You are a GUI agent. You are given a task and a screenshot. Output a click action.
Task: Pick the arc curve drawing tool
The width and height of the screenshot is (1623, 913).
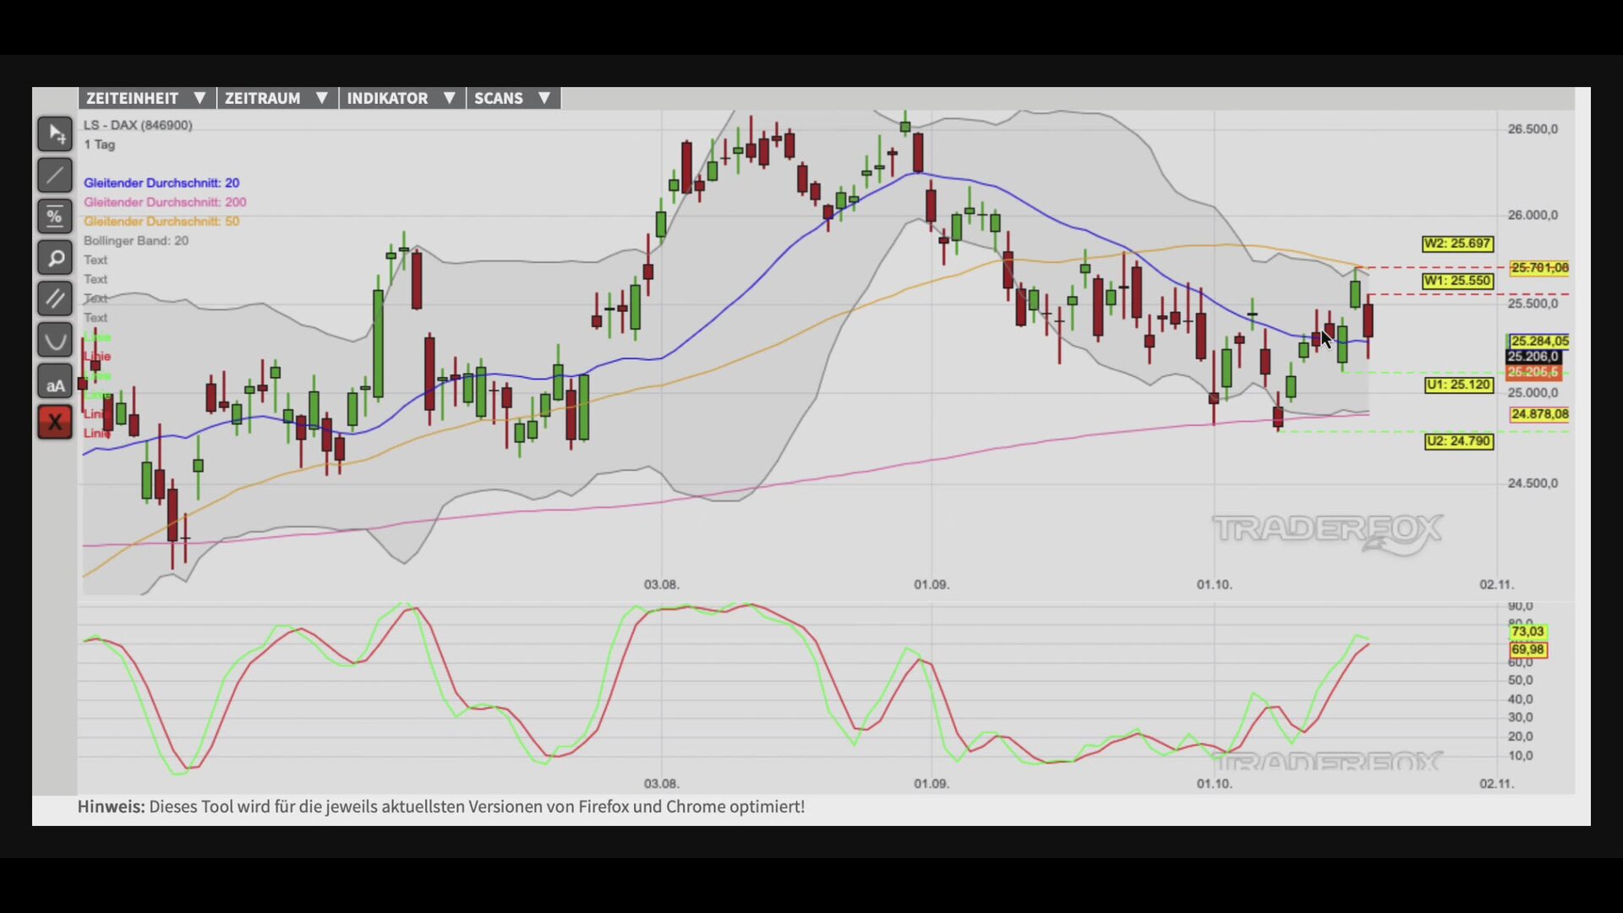coord(55,340)
